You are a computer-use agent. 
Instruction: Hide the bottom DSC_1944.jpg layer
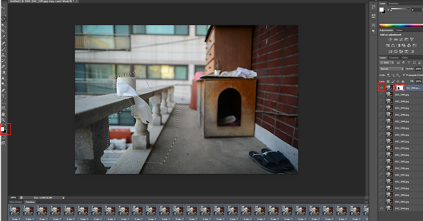381,208
